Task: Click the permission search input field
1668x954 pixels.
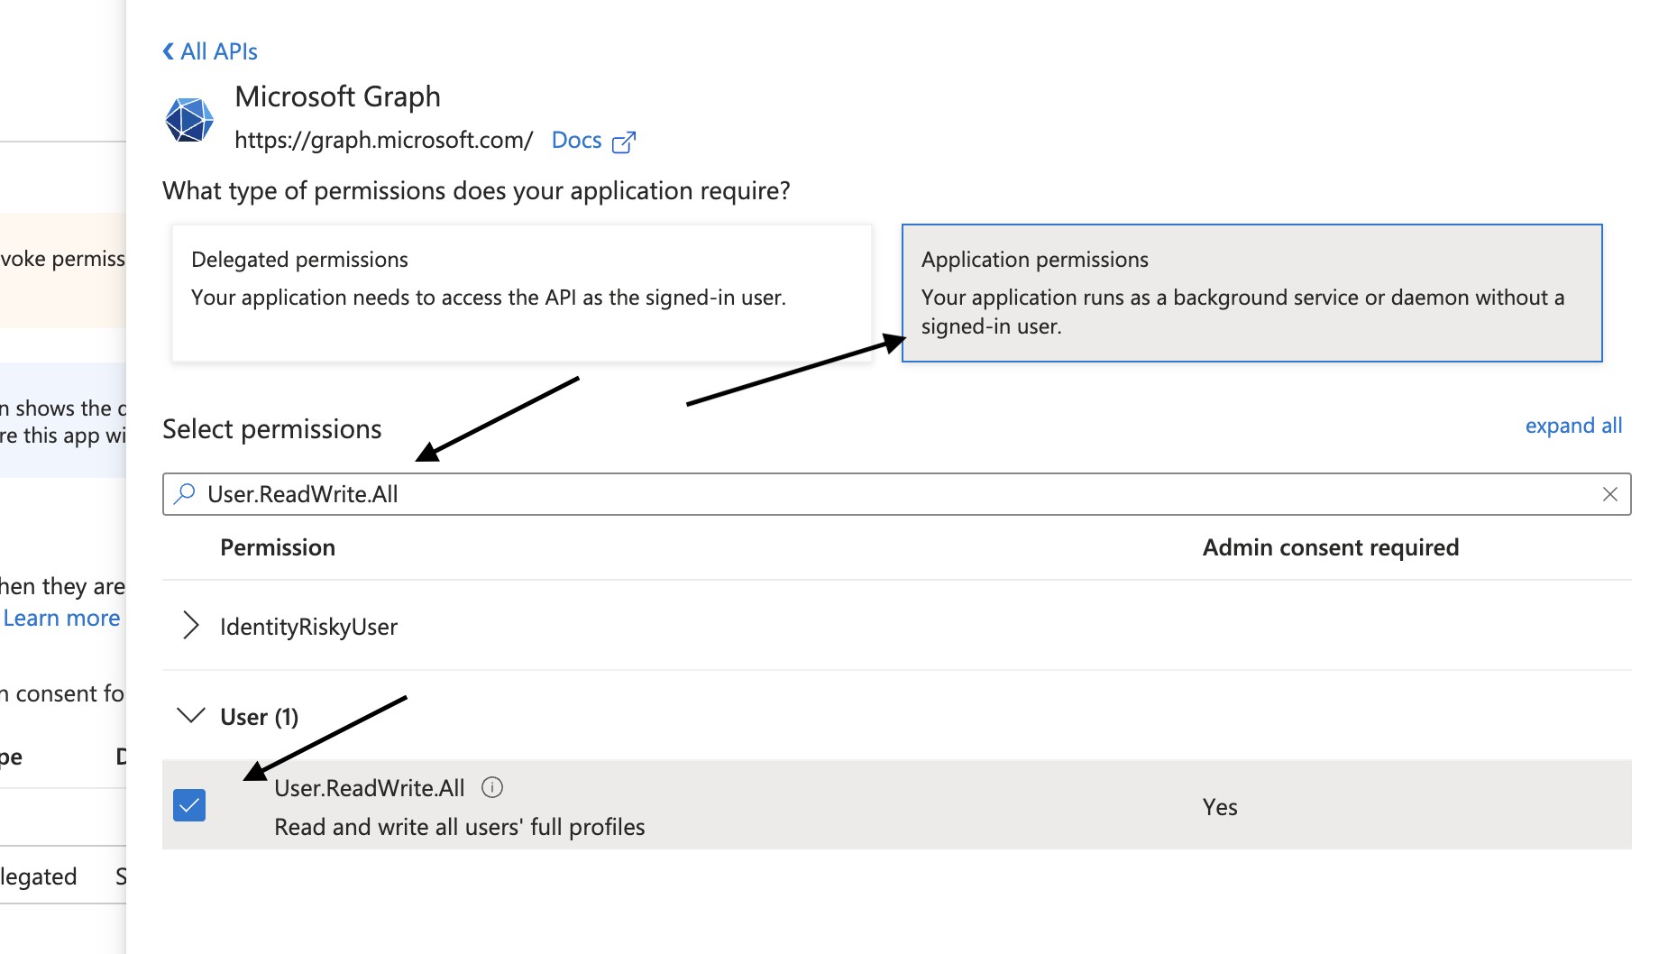Action: pyautogui.click(x=897, y=494)
